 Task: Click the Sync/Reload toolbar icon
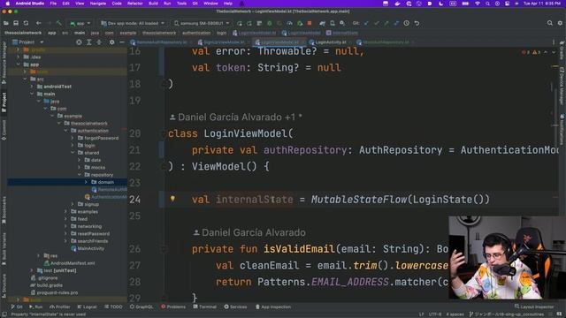click(26, 23)
